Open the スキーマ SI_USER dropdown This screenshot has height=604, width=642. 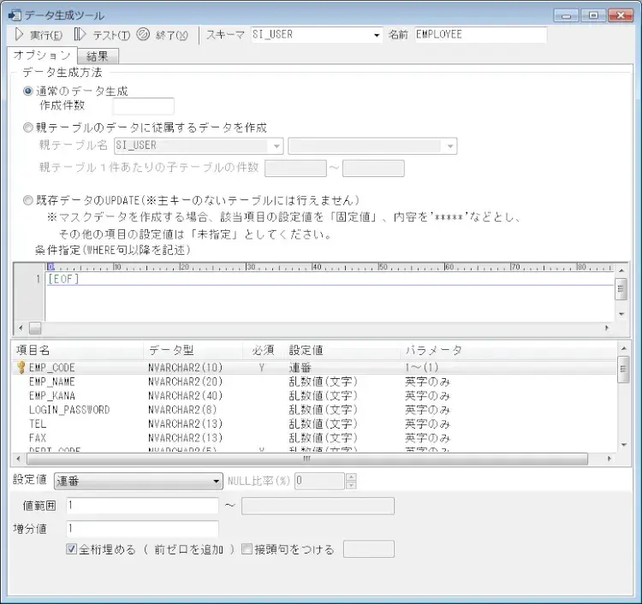tap(376, 35)
